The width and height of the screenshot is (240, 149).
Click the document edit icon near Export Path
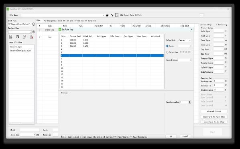(x=117, y=15)
